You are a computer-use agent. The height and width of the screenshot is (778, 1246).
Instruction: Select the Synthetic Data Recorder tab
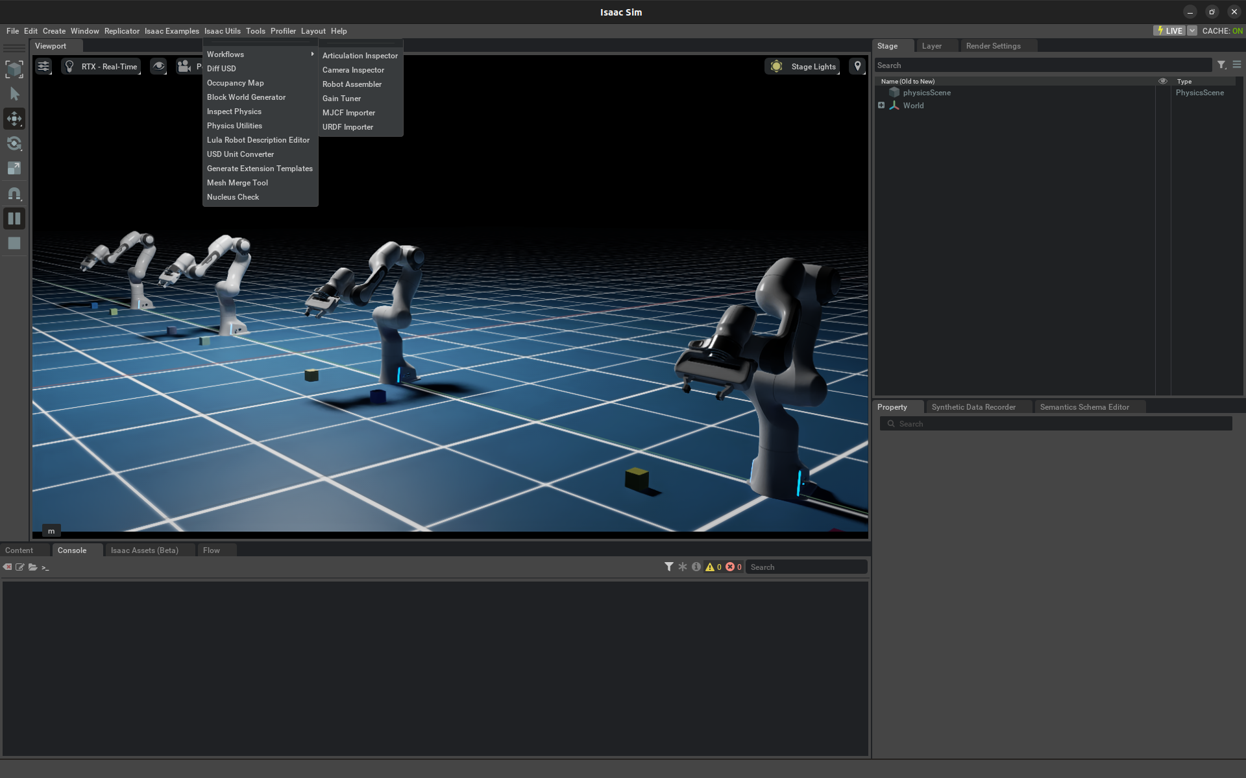pyautogui.click(x=973, y=406)
